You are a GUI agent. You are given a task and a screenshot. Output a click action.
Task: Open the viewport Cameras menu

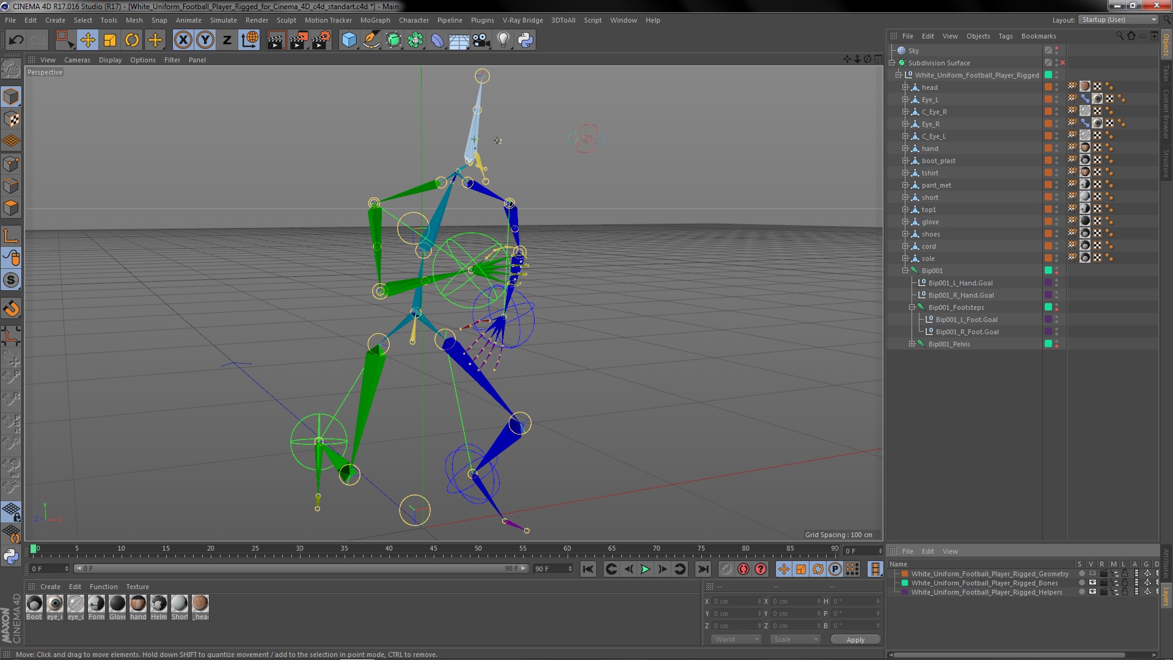tap(77, 60)
